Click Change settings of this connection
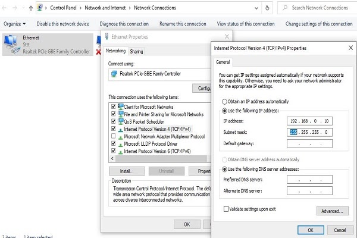357x238 pixels. (x=319, y=24)
